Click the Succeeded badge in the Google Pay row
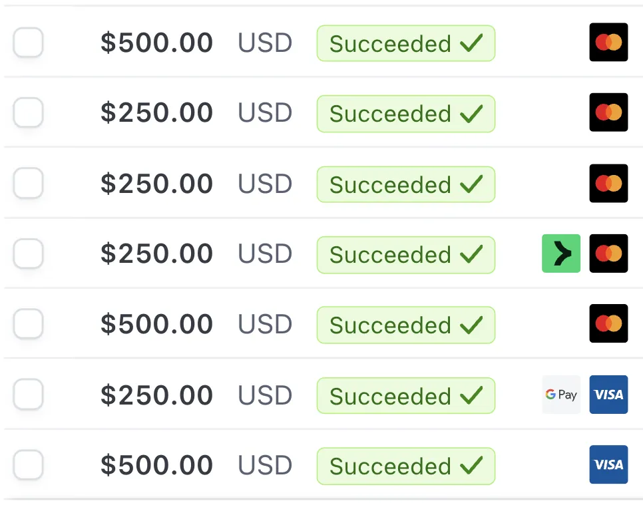Image resolution: width=643 pixels, height=515 pixels. click(405, 396)
